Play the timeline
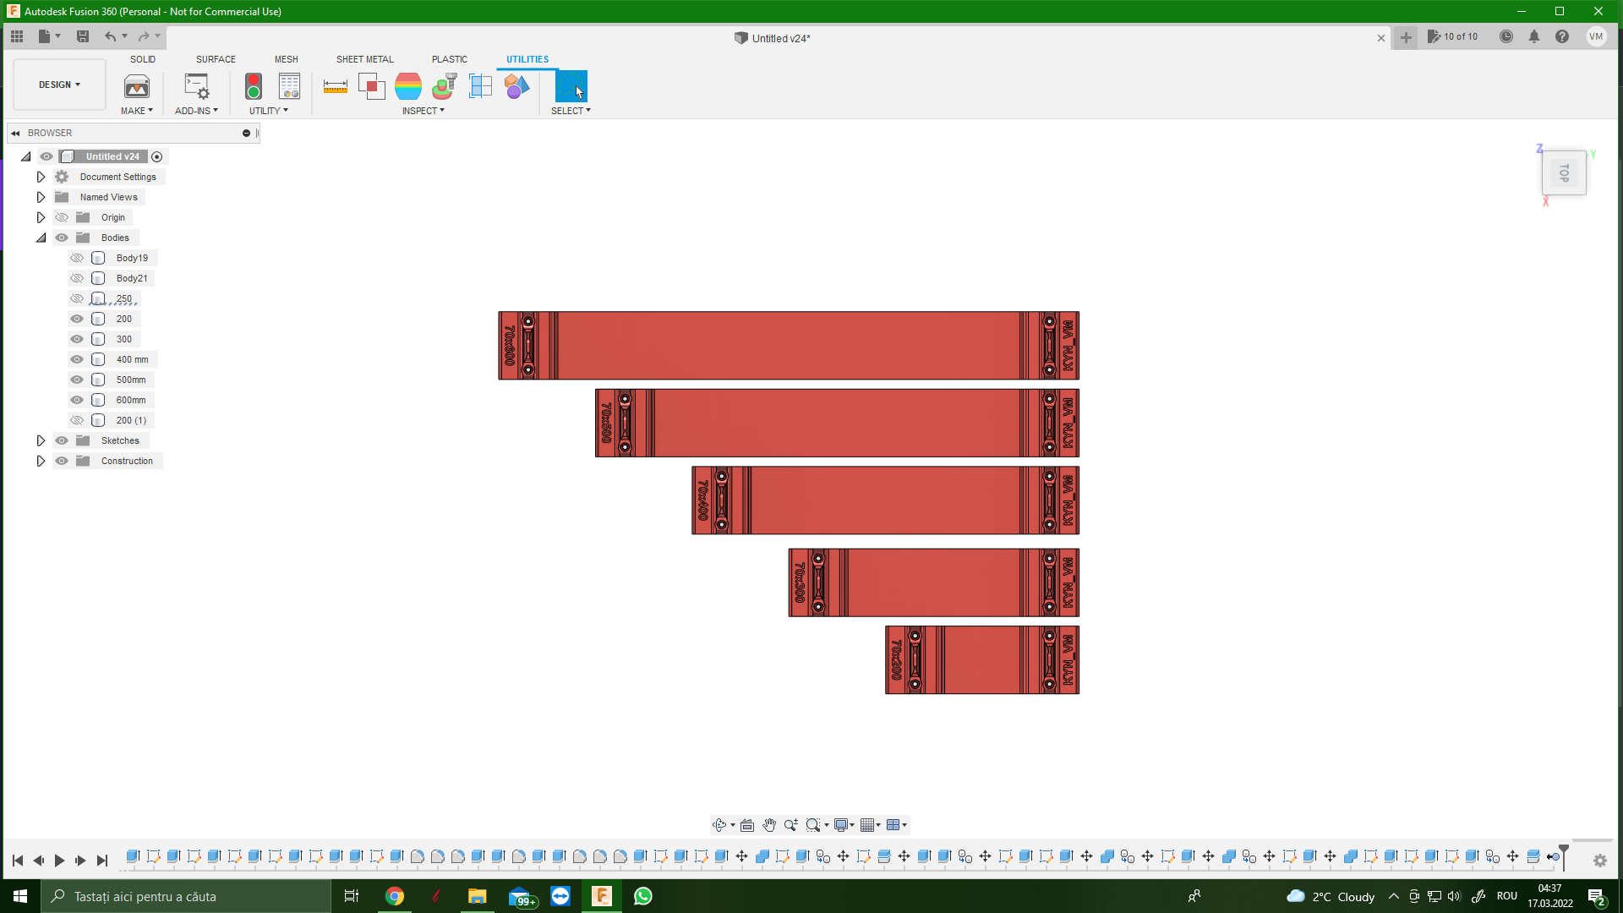The width and height of the screenshot is (1623, 913). tap(59, 861)
